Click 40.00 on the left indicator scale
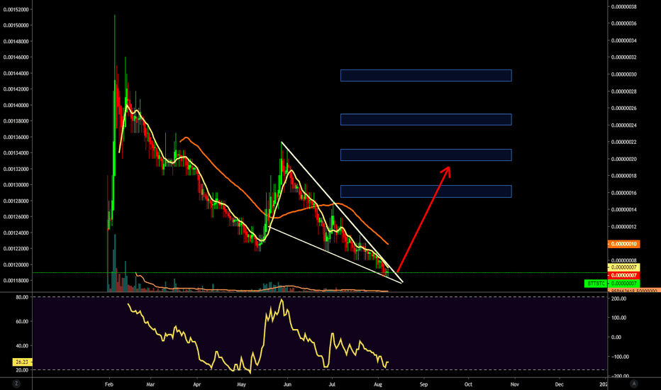This screenshot has height=390, width=661. click(23, 346)
